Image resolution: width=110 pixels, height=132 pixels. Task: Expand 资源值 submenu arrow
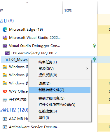click(87, 69)
